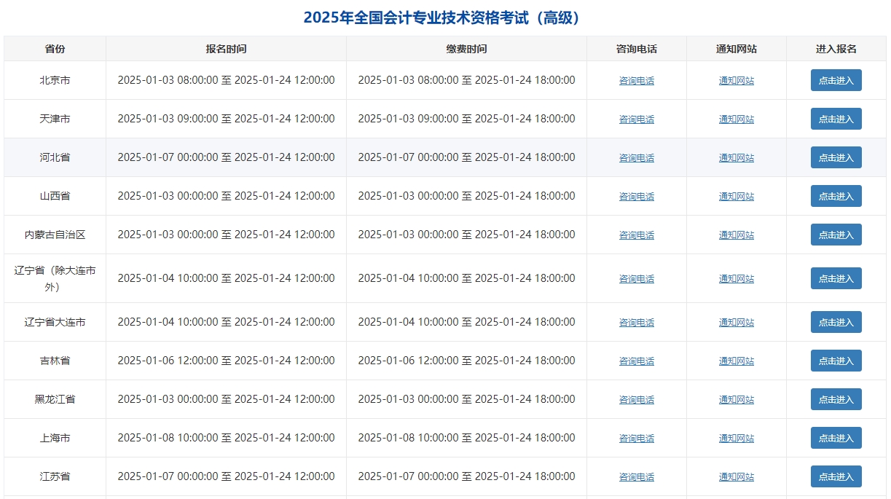This screenshot has width=891, height=499.
Task: Open 咨询电话 link for 北京市
Action: (635, 80)
